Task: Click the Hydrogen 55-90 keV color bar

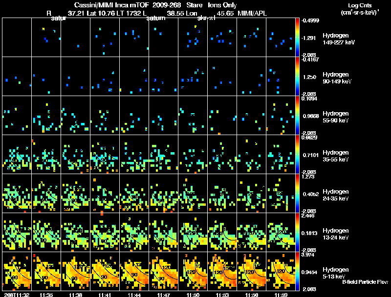Action: pyautogui.click(x=297, y=116)
